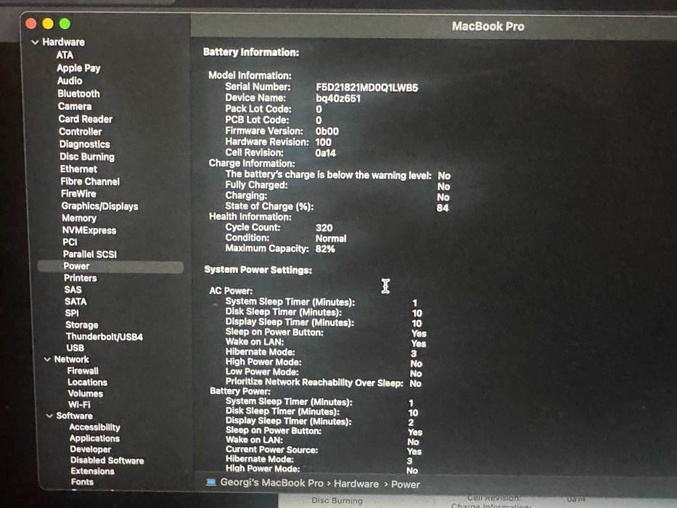Select SATA in the sidebar
The width and height of the screenshot is (677, 508).
click(x=75, y=301)
